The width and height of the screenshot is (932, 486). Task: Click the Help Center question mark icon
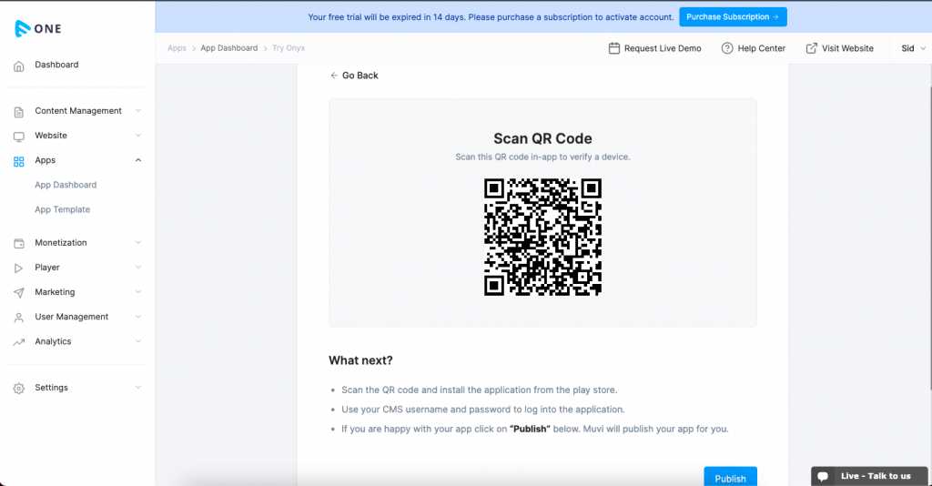tap(727, 48)
